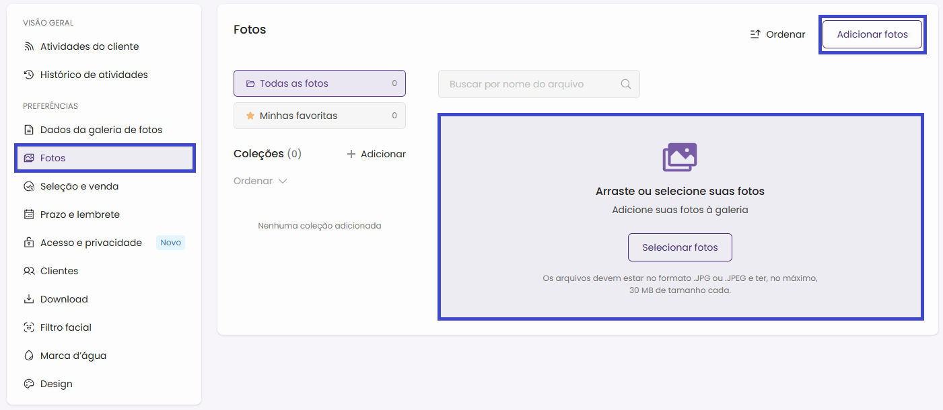Click the plus icon next to Coleções

pyautogui.click(x=351, y=155)
